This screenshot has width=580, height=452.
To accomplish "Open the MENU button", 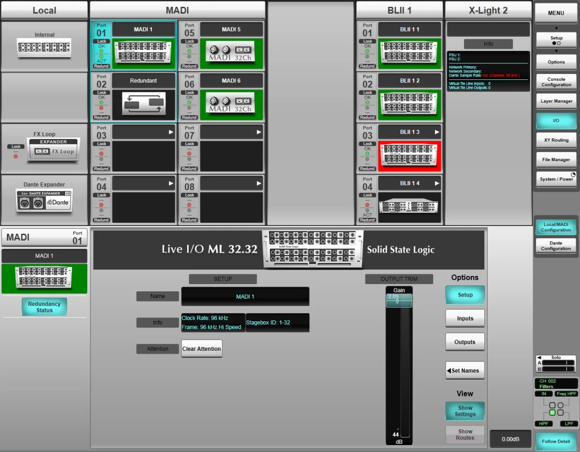I will [x=556, y=13].
